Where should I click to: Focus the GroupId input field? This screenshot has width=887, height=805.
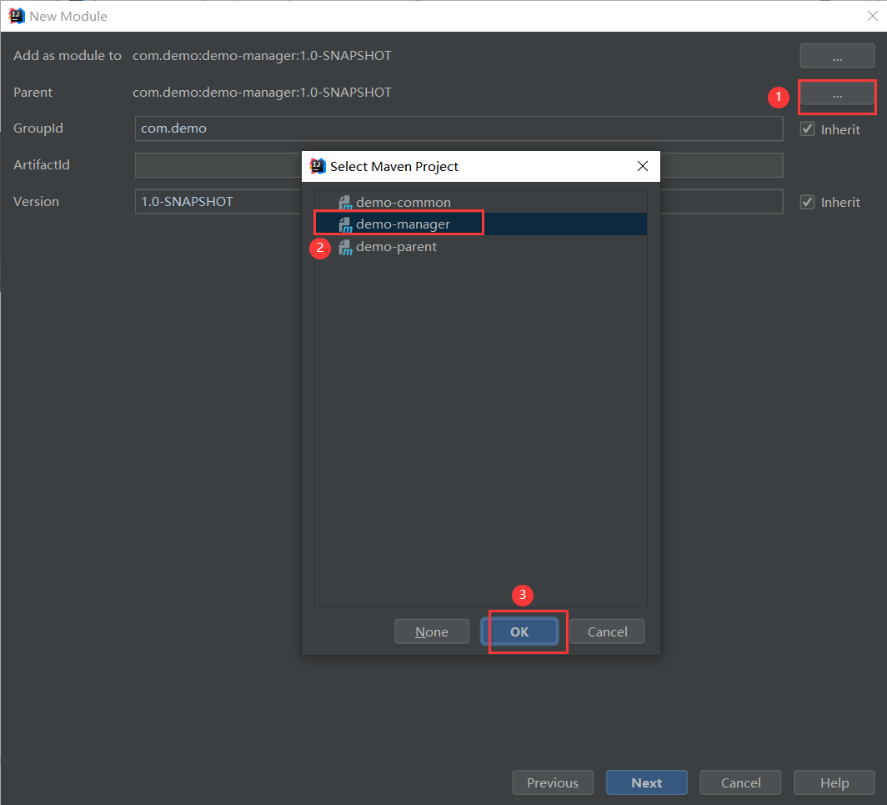459,128
